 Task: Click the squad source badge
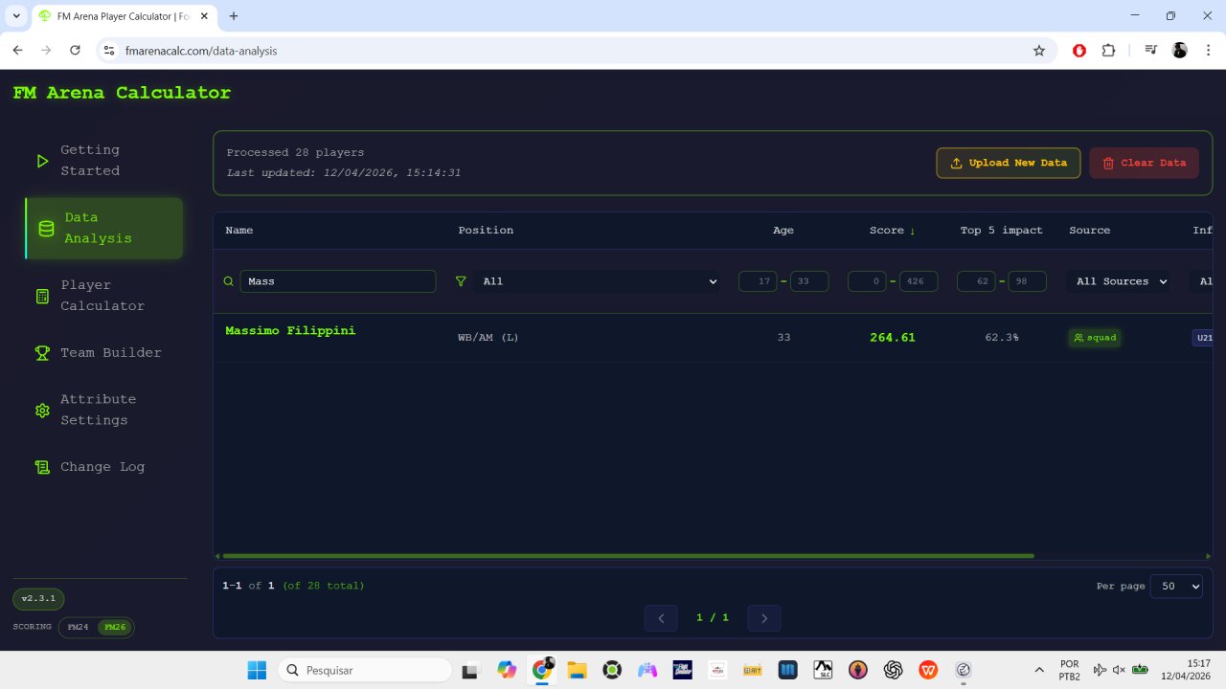(1095, 338)
